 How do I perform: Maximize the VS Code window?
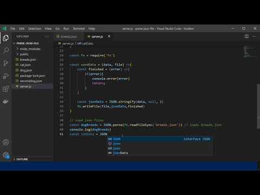244,28
